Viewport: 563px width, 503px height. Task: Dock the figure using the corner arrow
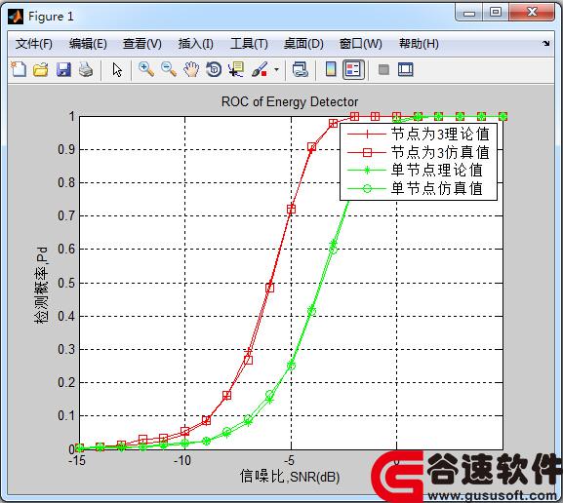click(546, 44)
